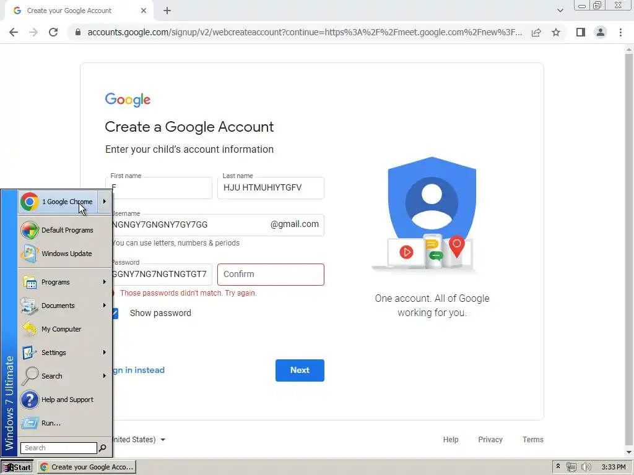
Task: Click the address bar URL
Action: (x=305, y=32)
